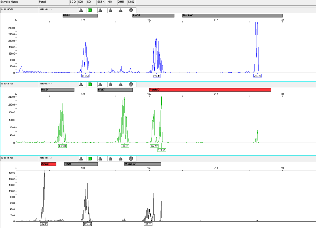Viewport: 316px width, 228px height.
Task: Click the CGQ circle icon in the middle row
Action: point(131,84)
